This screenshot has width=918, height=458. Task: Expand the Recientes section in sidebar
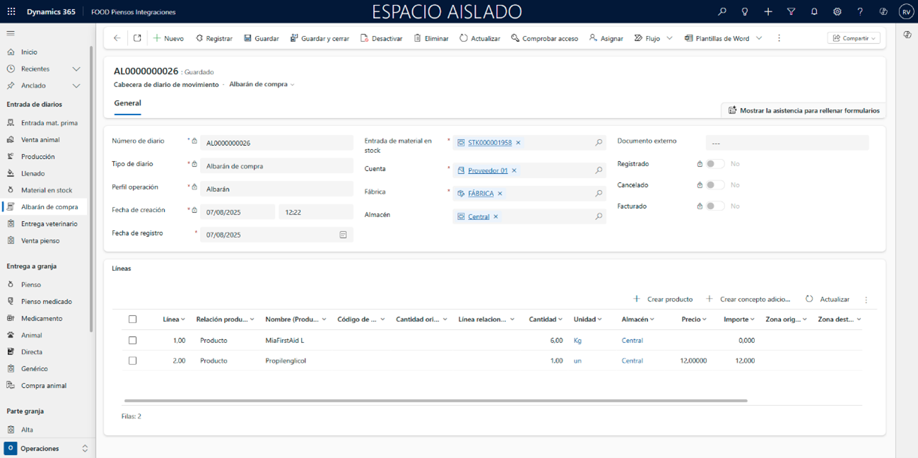click(x=76, y=69)
